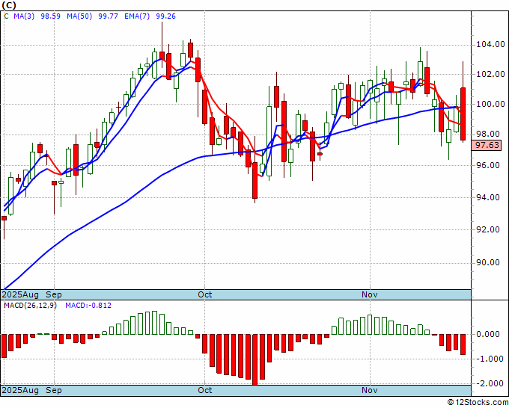Viewport: 509px width, 408px height.
Task: Click the Nov label on MACD axis
Action: click(370, 390)
